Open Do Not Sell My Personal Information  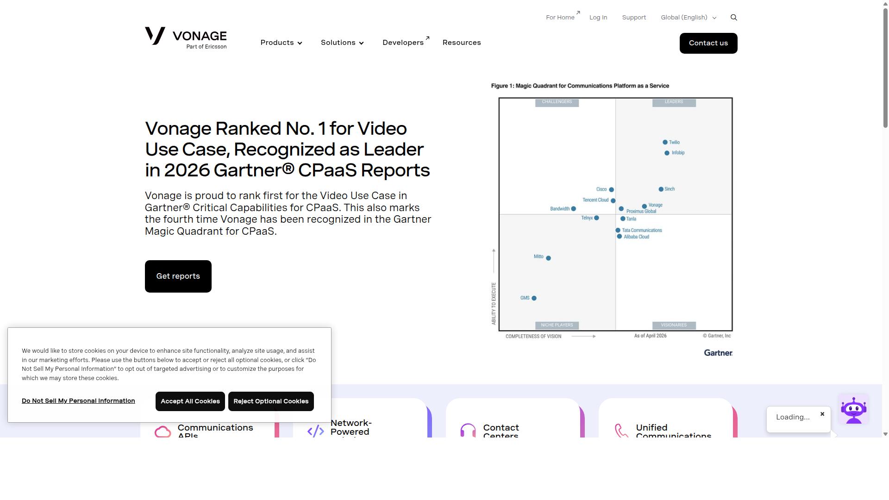pyautogui.click(x=78, y=401)
